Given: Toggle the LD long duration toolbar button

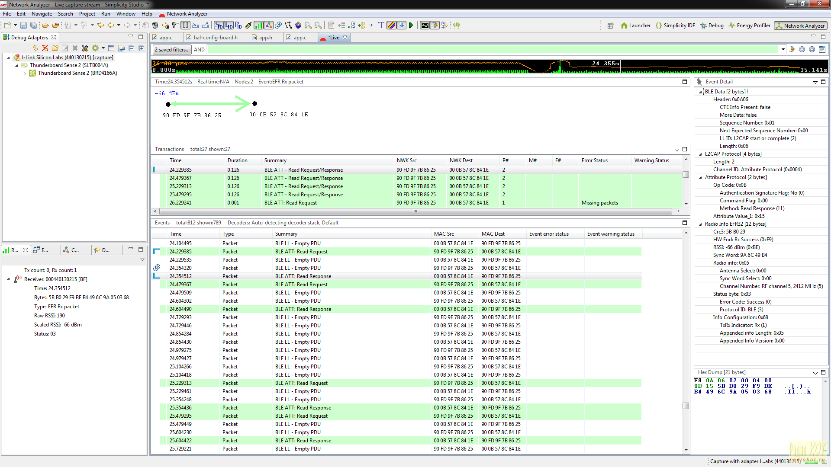Looking at the screenshot, I should (x=229, y=26).
